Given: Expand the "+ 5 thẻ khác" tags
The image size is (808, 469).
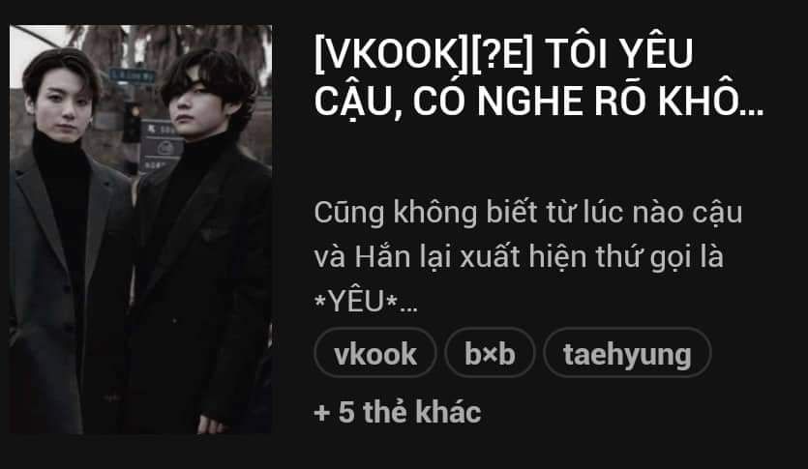Looking at the screenshot, I should coord(398,412).
